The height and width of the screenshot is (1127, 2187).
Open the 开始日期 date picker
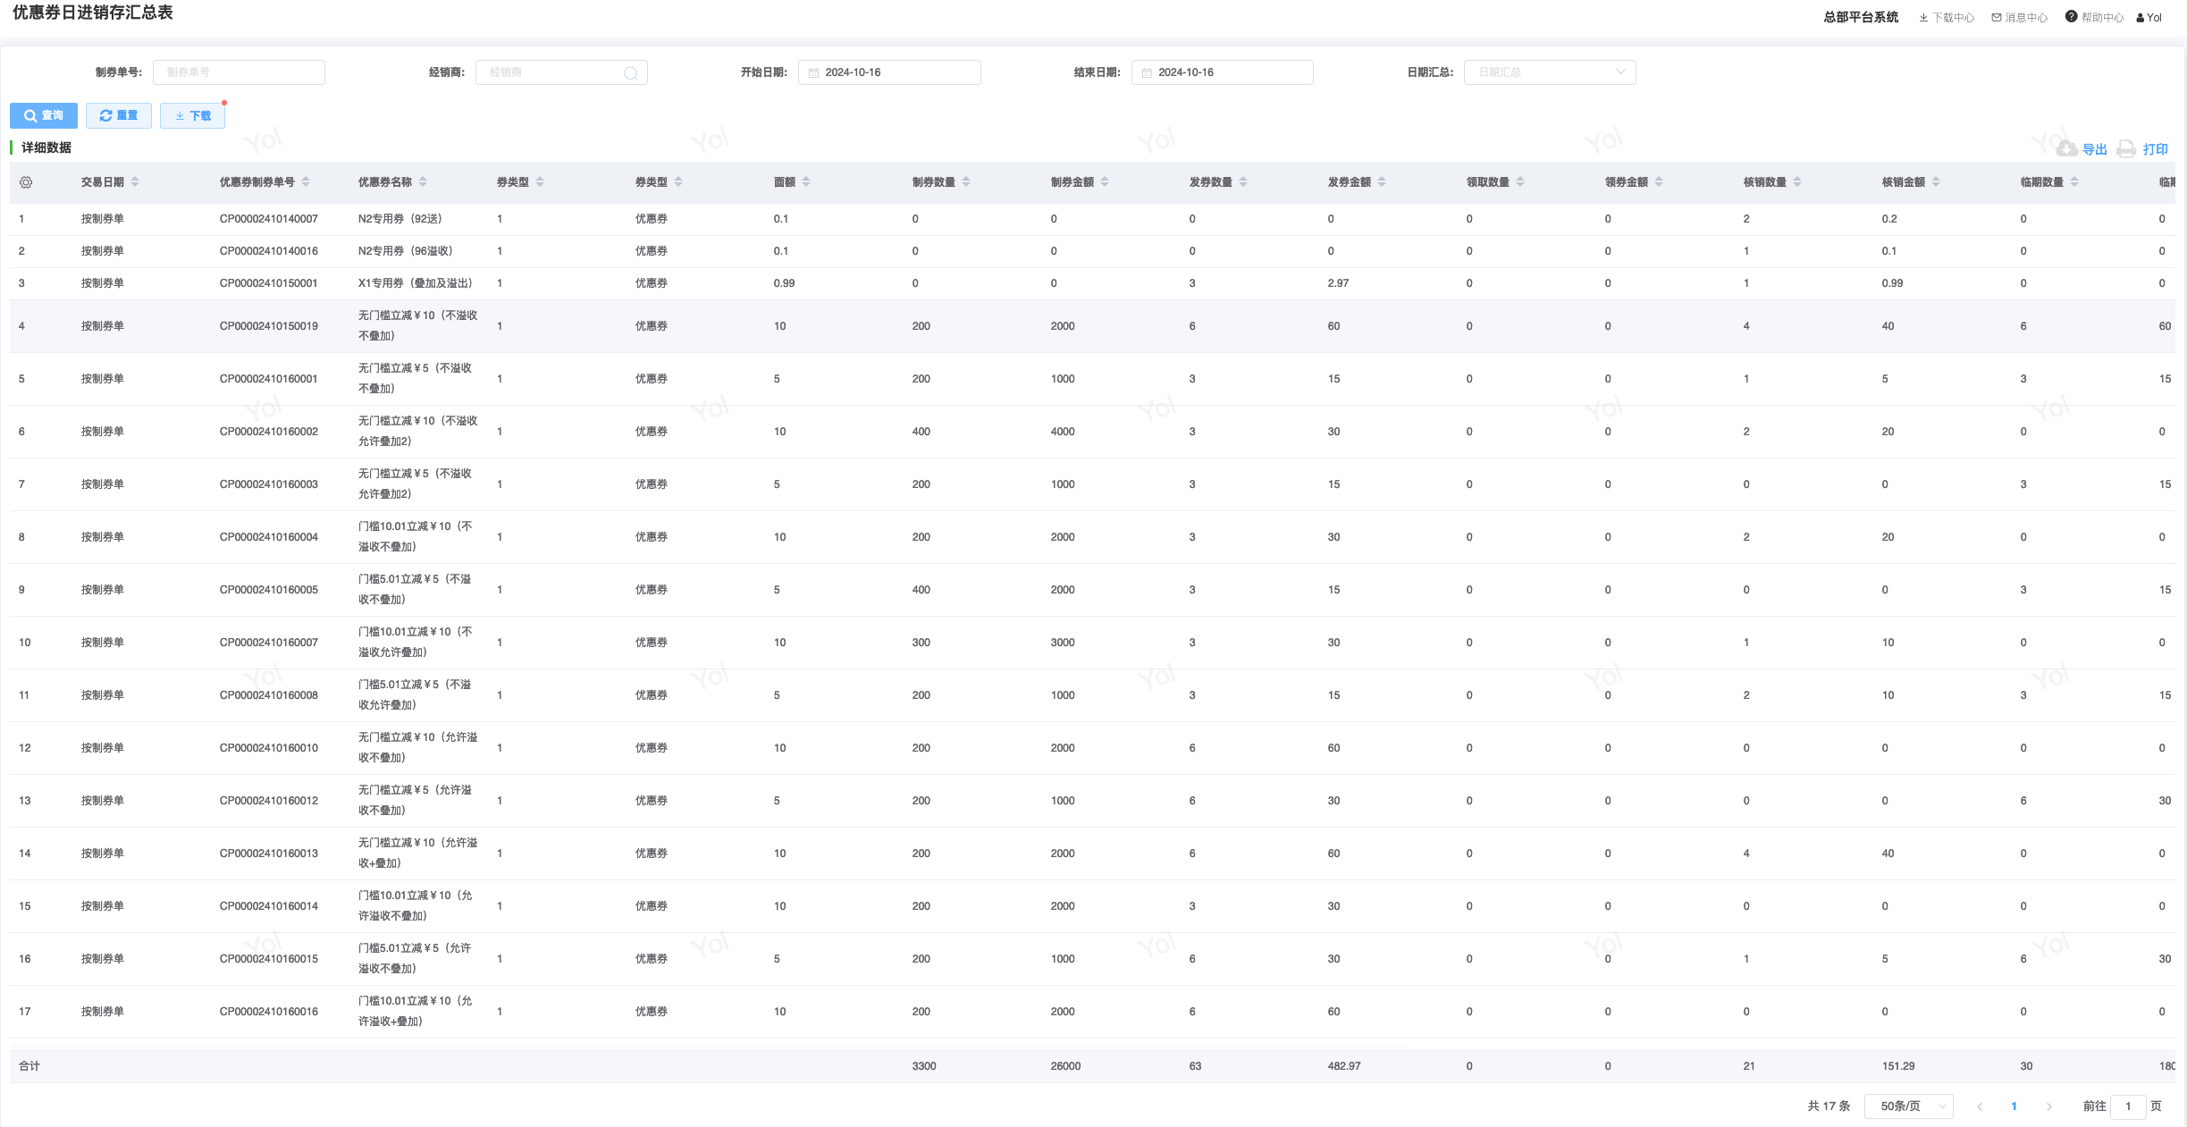pos(888,72)
